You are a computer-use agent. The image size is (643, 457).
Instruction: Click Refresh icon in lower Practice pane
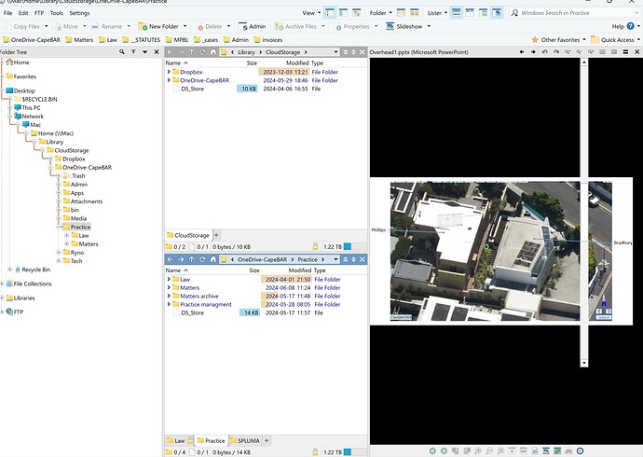tap(202, 259)
